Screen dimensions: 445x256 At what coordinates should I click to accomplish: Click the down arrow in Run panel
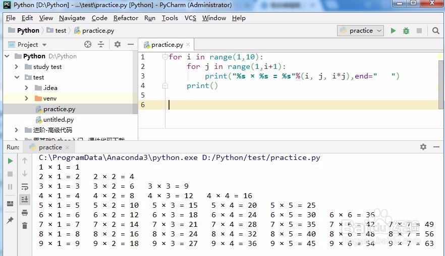pyautogui.click(x=25, y=174)
